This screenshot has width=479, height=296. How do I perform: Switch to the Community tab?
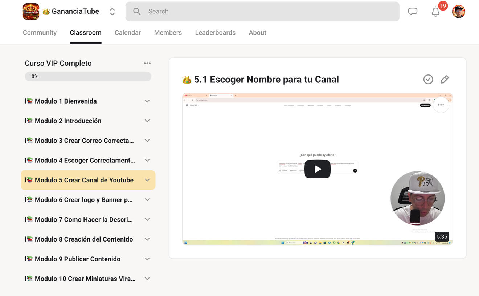click(40, 33)
